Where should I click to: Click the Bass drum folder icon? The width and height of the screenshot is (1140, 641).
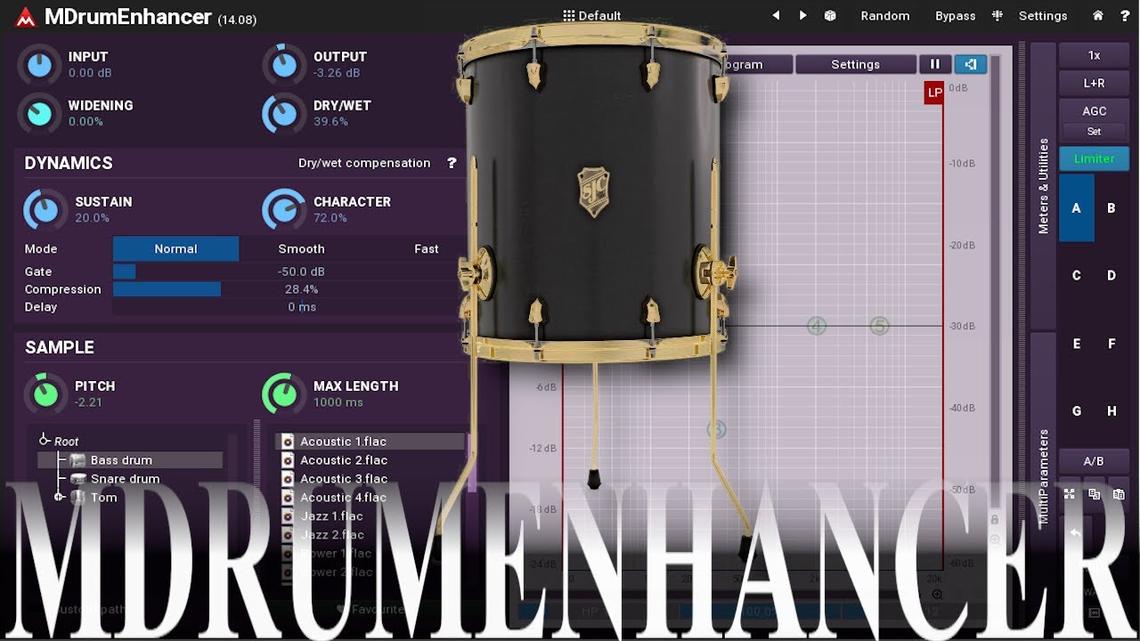tap(78, 460)
